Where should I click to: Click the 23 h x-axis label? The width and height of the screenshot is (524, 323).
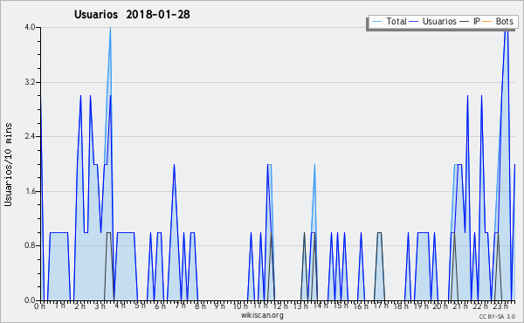click(x=500, y=306)
